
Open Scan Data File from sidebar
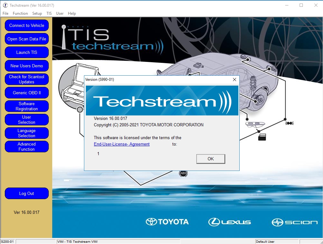(27, 39)
